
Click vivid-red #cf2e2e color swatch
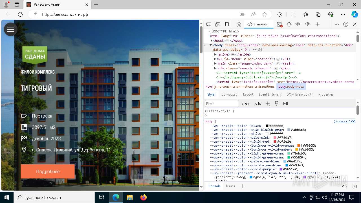pyautogui.click(x=275, y=142)
